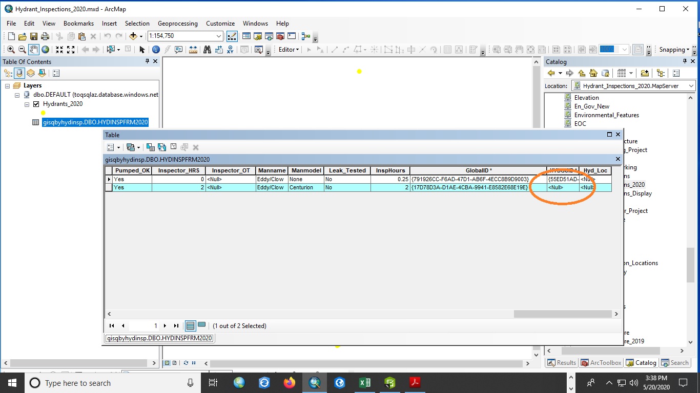Screen dimensions: 700x393
Task: Select the second row via its row header
Action: pos(109,188)
